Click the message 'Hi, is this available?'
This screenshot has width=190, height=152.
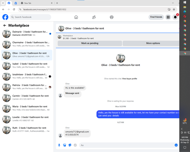(75, 88)
